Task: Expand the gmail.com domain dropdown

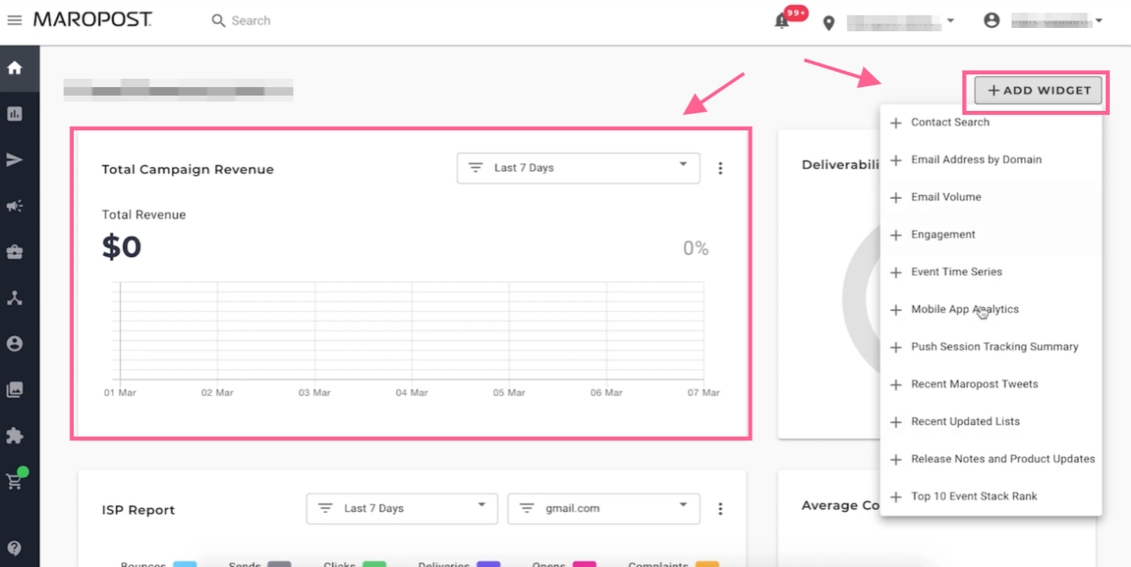Action: click(603, 509)
